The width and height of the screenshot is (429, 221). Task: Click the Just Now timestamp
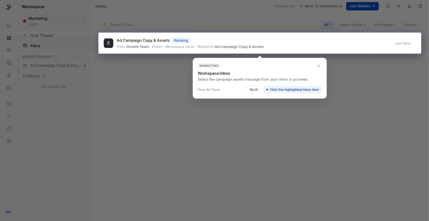click(402, 43)
